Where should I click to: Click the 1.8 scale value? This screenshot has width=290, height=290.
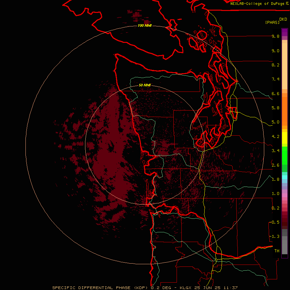(275, 179)
